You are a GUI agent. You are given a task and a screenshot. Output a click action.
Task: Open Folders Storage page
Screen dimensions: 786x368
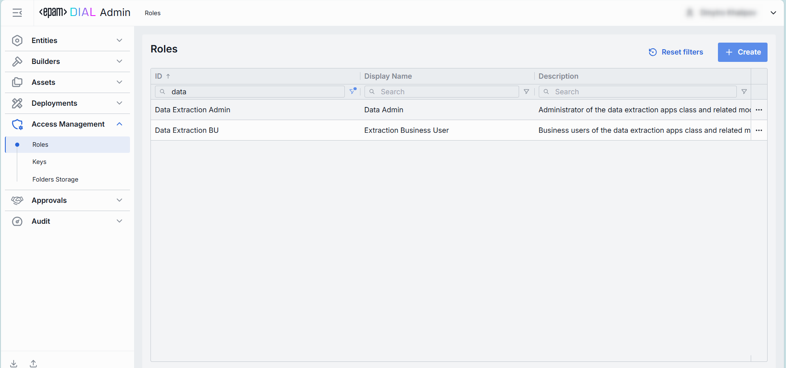(55, 179)
